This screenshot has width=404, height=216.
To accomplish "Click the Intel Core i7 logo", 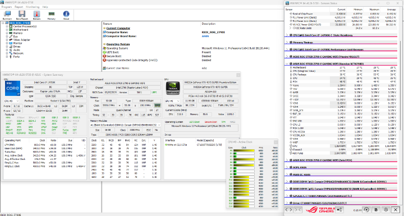I will (x=12, y=89).
